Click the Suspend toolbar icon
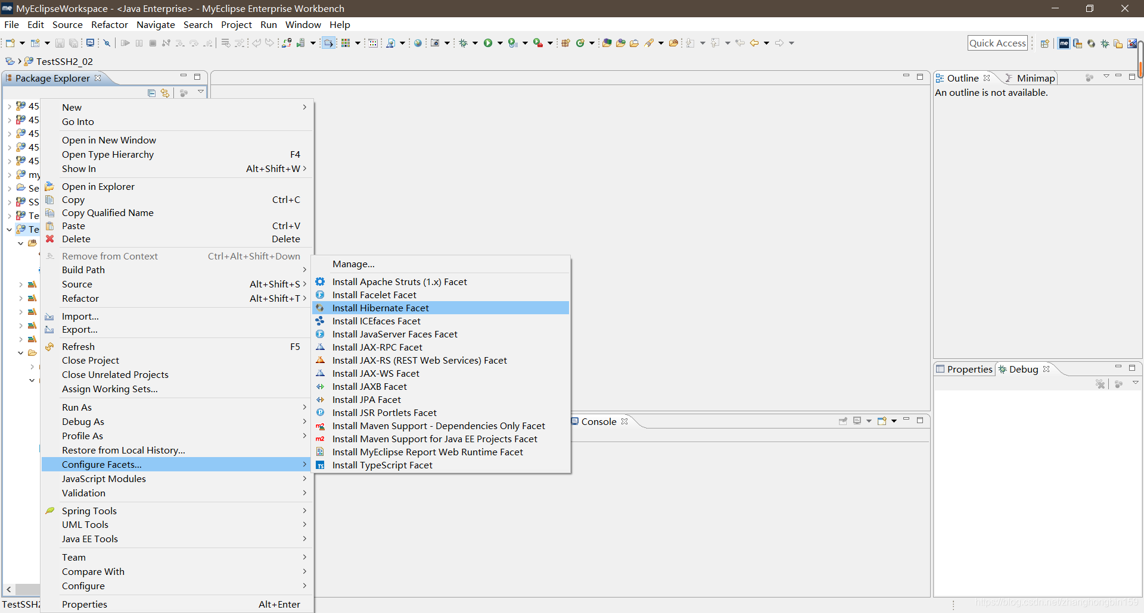Image resolution: width=1144 pixels, height=613 pixels. pos(139,43)
